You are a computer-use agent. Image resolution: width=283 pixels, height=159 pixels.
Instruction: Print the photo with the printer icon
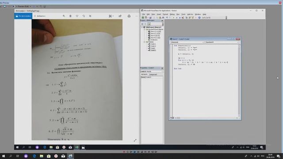tap(129, 16)
